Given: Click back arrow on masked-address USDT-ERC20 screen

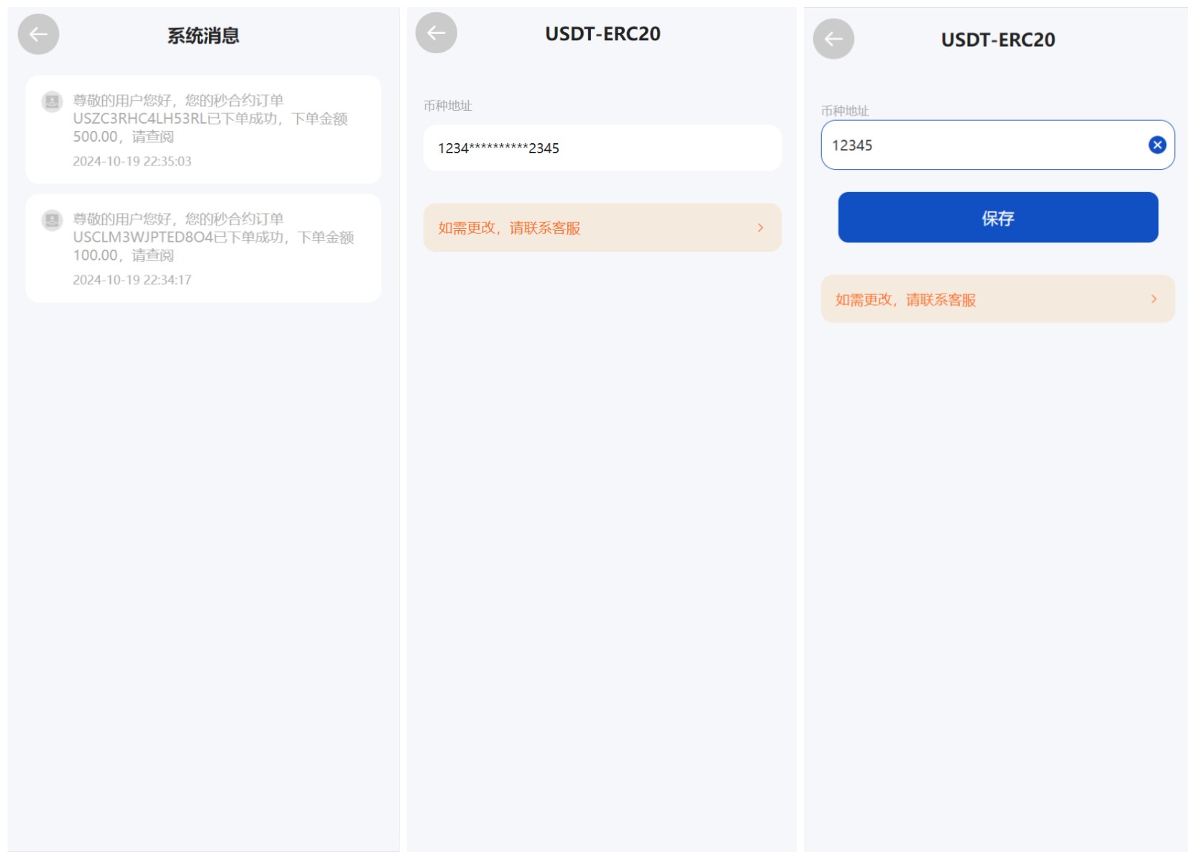Looking at the screenshot, I should coord(436,32).
